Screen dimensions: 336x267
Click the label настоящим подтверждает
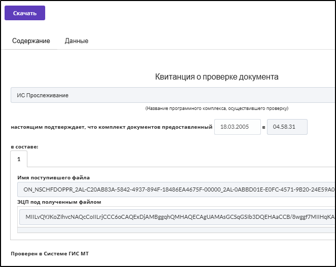point(112,127)
